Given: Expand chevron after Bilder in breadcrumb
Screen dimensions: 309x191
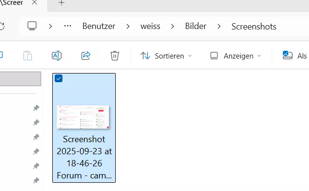Looking at the screenshot, I should (219, 26).
